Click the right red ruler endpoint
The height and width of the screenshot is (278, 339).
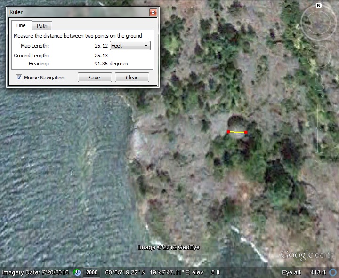click(246, 132)
